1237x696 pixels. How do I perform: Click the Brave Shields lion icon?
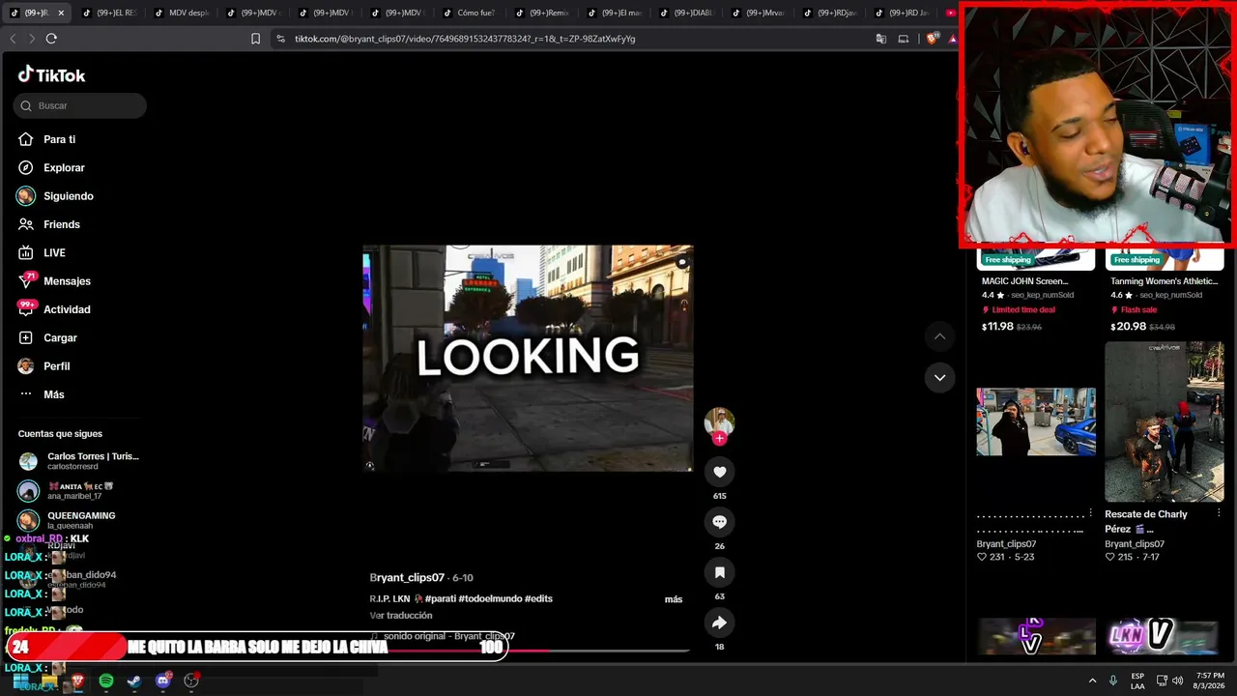pos(931,39)
